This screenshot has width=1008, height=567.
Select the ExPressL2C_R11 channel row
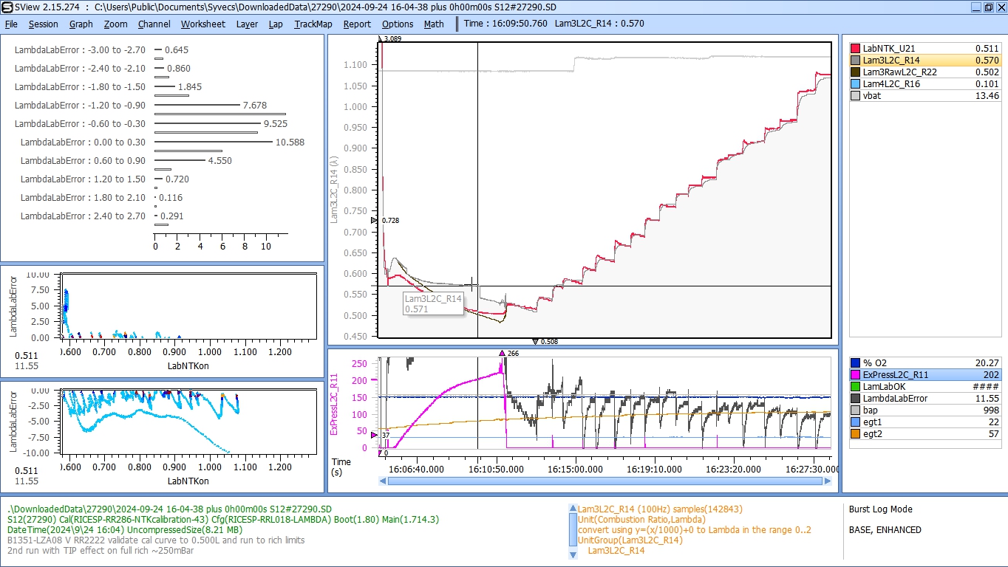[x=894, y=375]
